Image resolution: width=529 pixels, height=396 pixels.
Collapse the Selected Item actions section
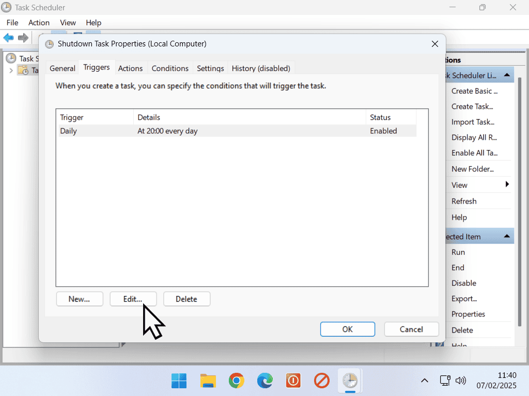click(507, 237)
